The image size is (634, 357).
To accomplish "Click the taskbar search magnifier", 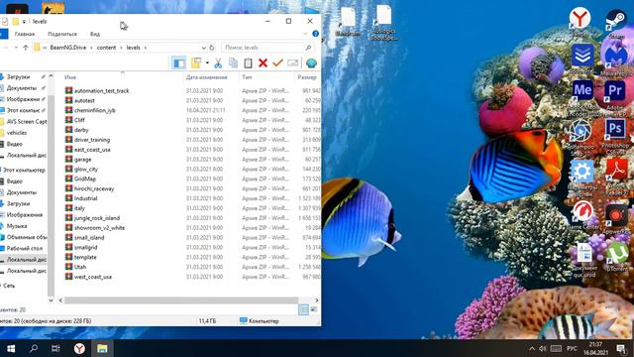I will click(34, 348).
